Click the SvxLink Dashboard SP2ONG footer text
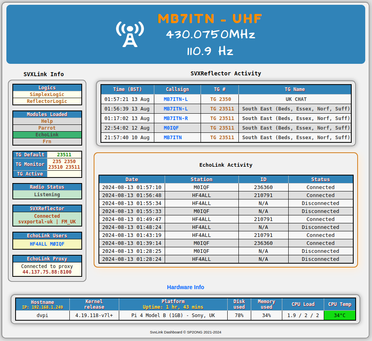The image size is (372, 341). 185,332
